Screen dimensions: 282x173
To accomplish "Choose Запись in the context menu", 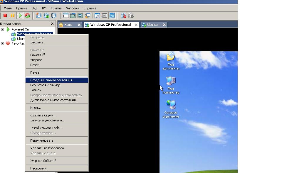I will (x=57, y=90).
